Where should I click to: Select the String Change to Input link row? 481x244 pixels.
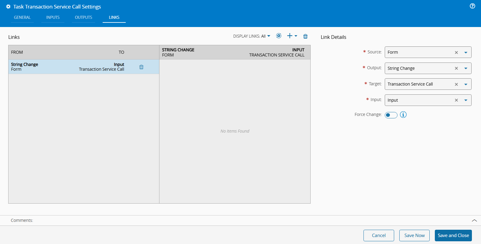(67, 67)
